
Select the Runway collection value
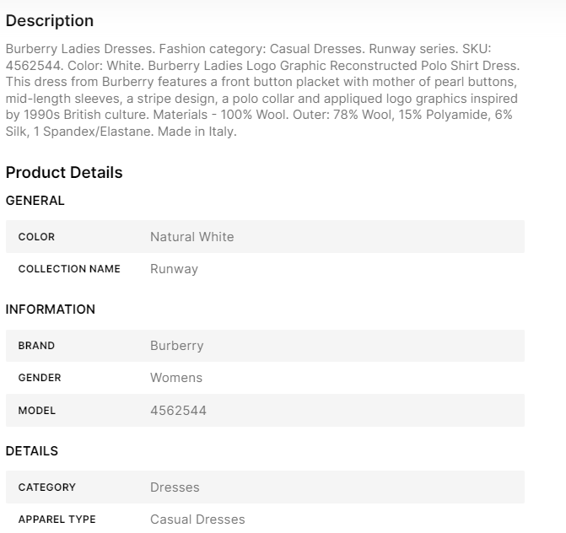click(174, 269)
